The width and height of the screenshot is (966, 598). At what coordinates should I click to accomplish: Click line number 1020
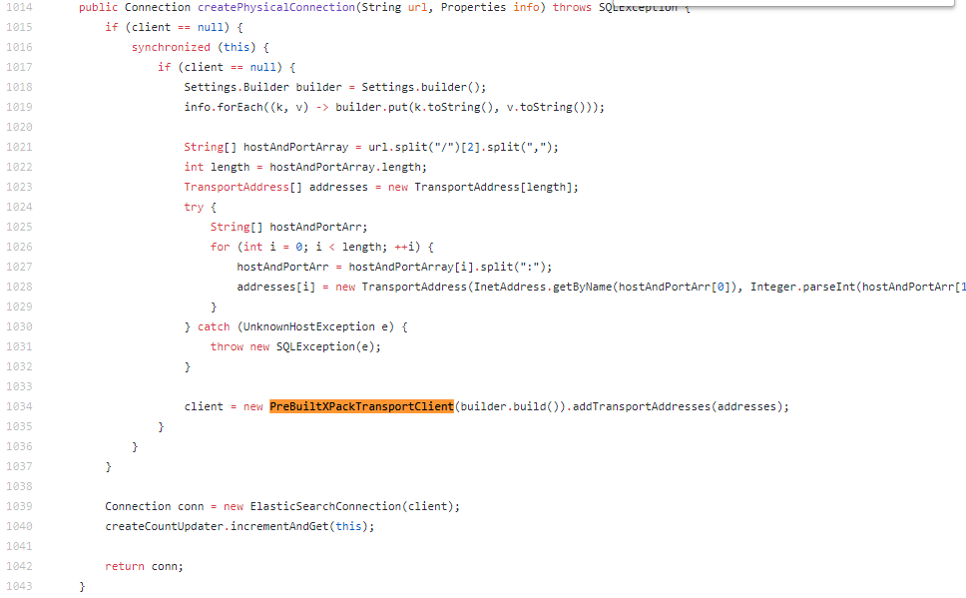19,127
